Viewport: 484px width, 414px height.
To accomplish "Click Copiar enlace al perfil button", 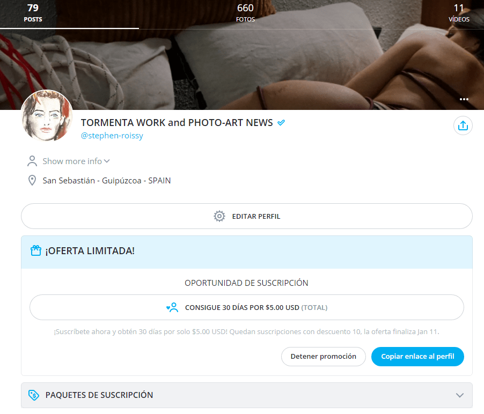I will tap(417, 357).
